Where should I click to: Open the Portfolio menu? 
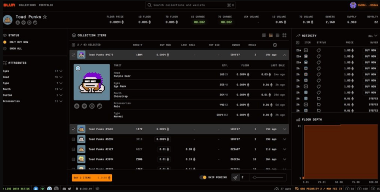46,5
